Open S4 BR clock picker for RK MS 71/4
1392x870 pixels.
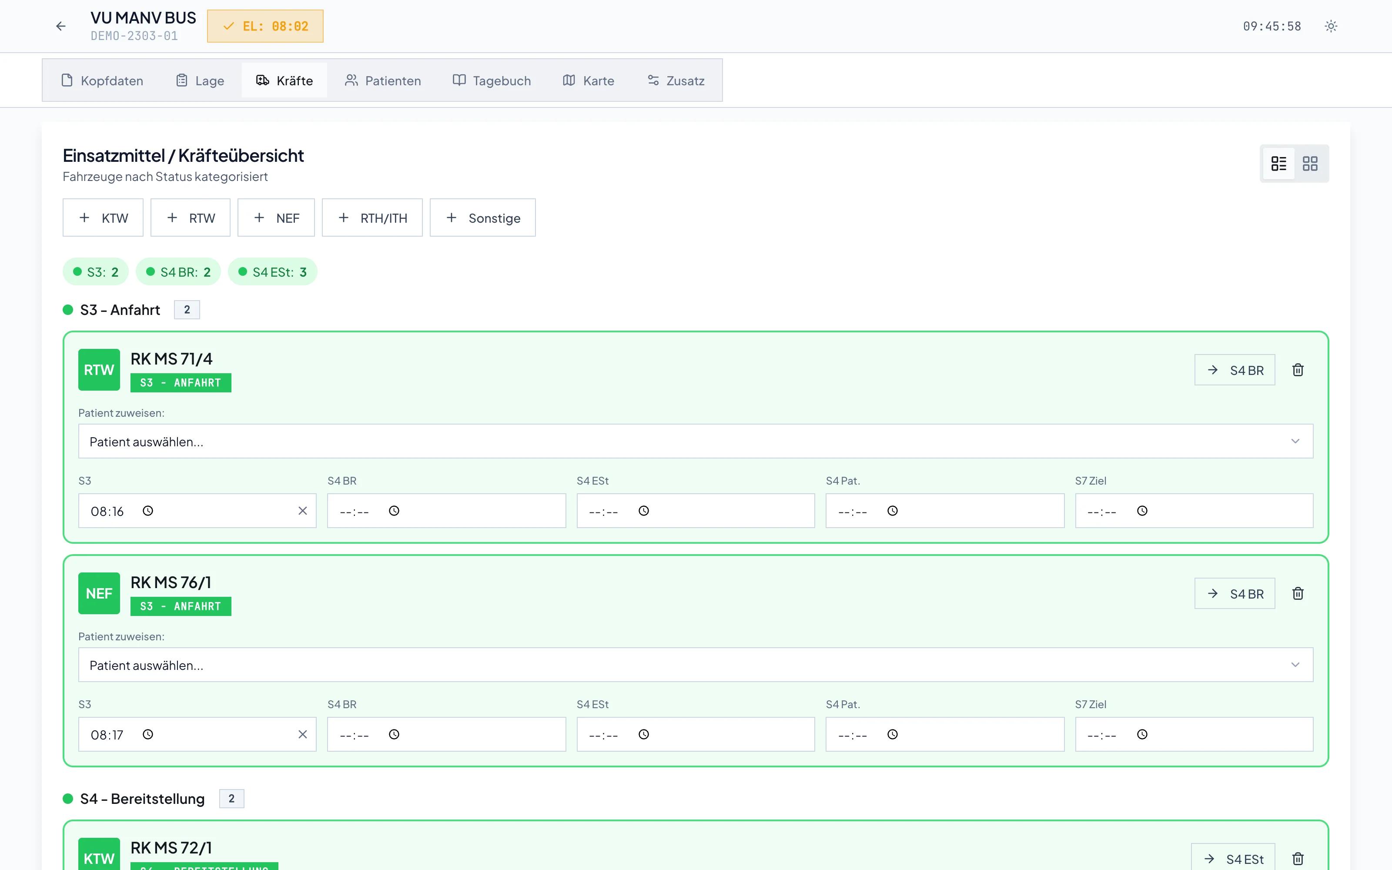[x=394, y=511]
